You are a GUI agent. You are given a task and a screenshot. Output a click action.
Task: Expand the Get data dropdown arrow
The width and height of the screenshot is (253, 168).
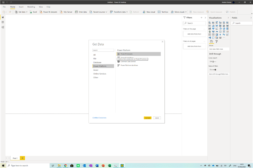pyautogui.click(x=27, y=12)
